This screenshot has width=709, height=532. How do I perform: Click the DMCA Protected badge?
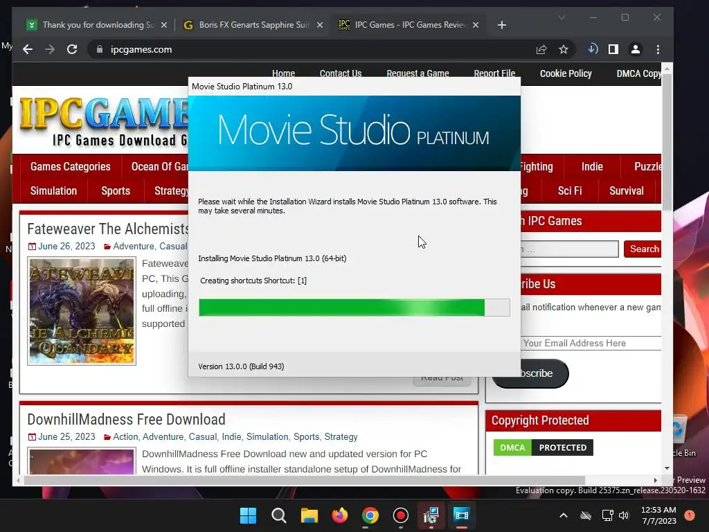[x=543, y=447]
